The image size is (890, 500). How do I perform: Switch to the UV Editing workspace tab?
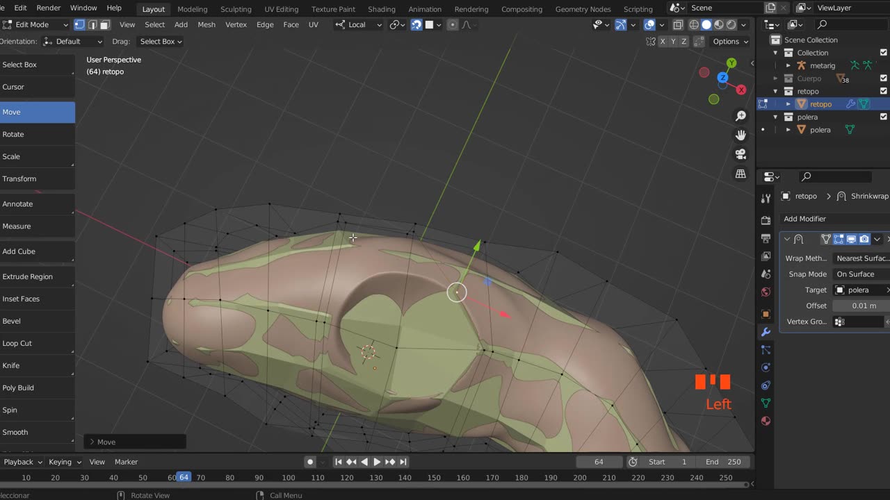(281, 9)
